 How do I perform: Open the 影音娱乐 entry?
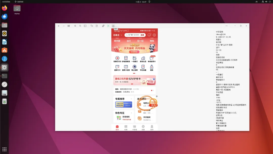pyautogui.click(x=124, y=118)
